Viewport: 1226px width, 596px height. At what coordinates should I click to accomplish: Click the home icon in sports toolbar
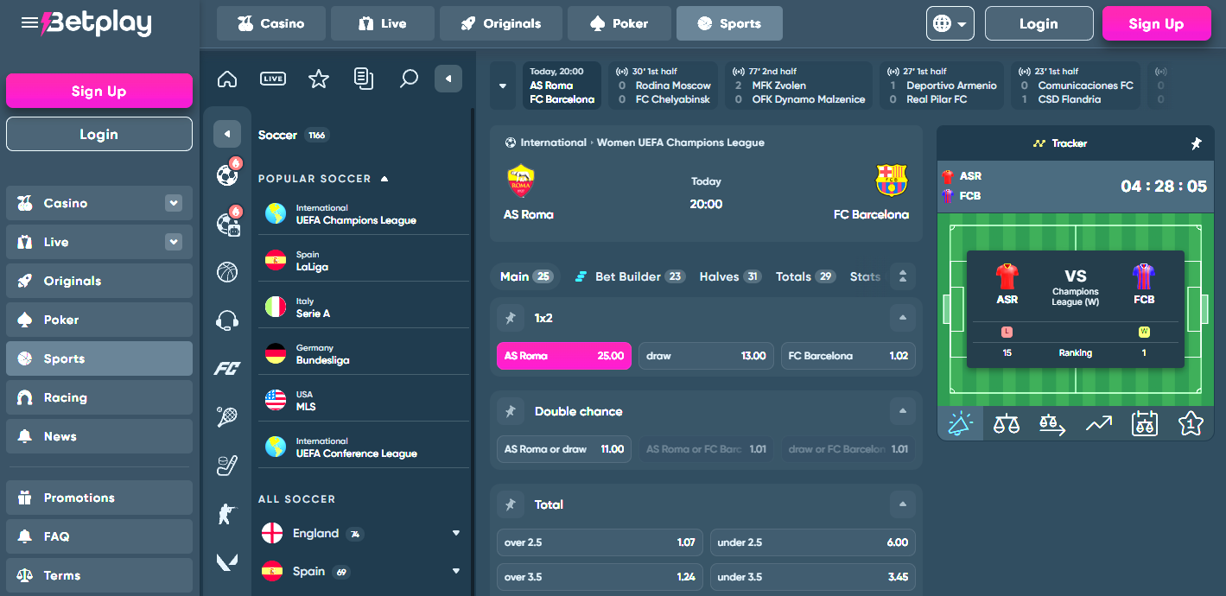[x=227, y=79]
